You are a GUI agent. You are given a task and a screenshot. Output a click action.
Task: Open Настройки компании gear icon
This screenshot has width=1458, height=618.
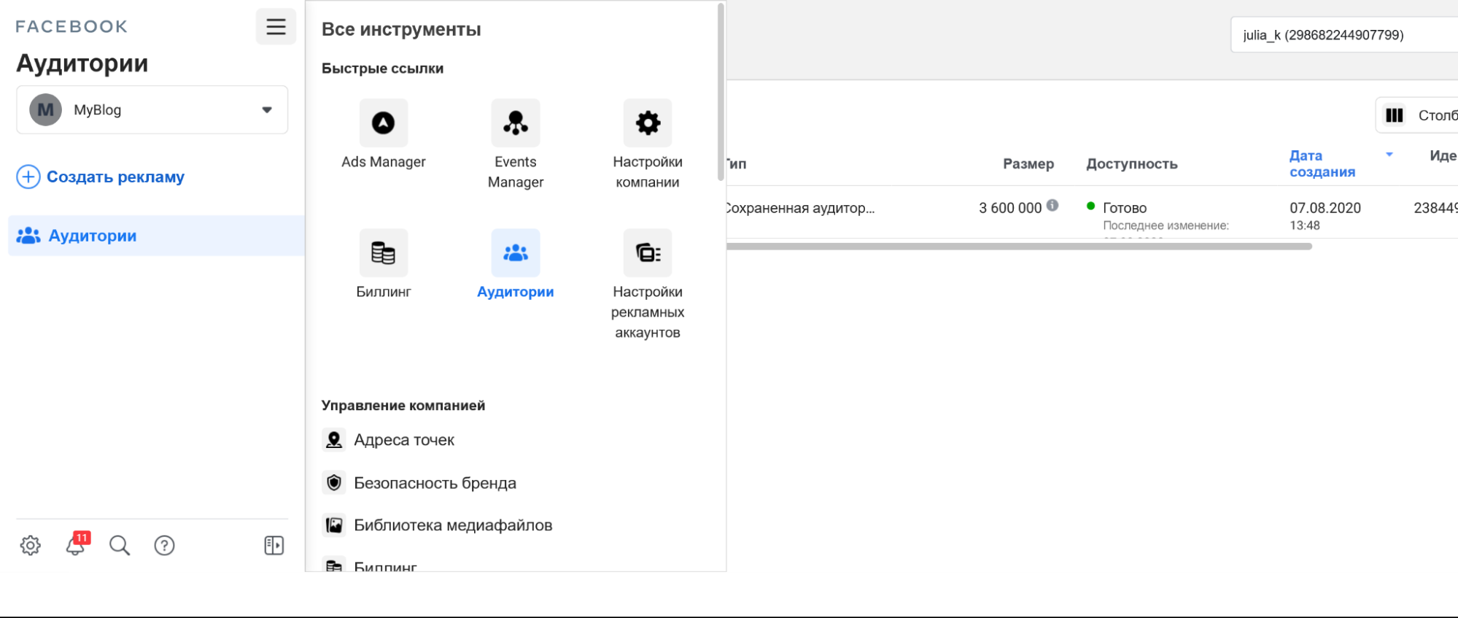point(648,123)
